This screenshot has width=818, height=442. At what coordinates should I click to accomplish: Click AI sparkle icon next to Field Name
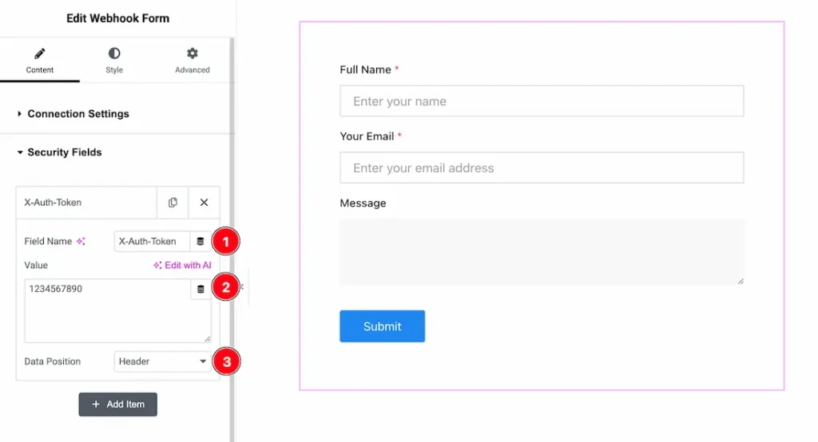pos(81,242)
